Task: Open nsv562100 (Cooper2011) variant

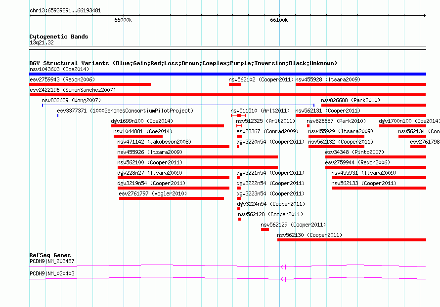Action: tap(150, 162)
